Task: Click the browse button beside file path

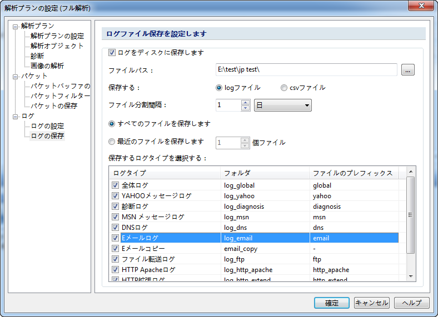Action: 408,70
